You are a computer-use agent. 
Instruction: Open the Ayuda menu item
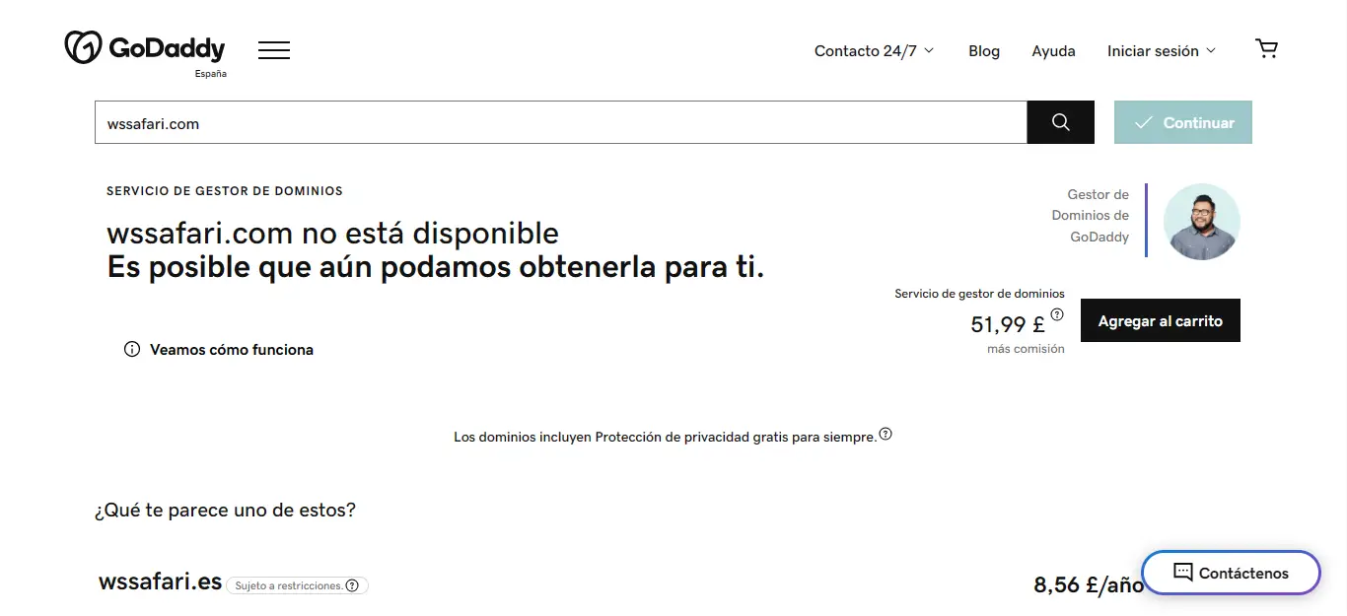(1053, 50)
